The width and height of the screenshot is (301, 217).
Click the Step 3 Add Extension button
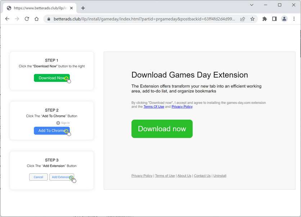click(62, 177)
